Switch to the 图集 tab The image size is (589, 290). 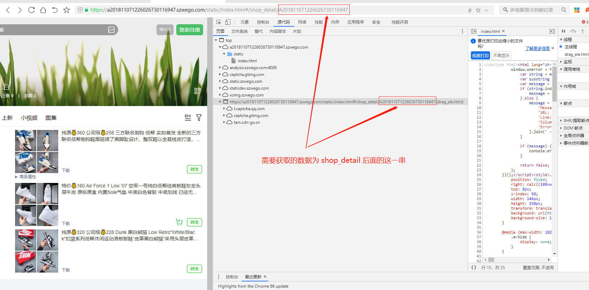(51, 118)
